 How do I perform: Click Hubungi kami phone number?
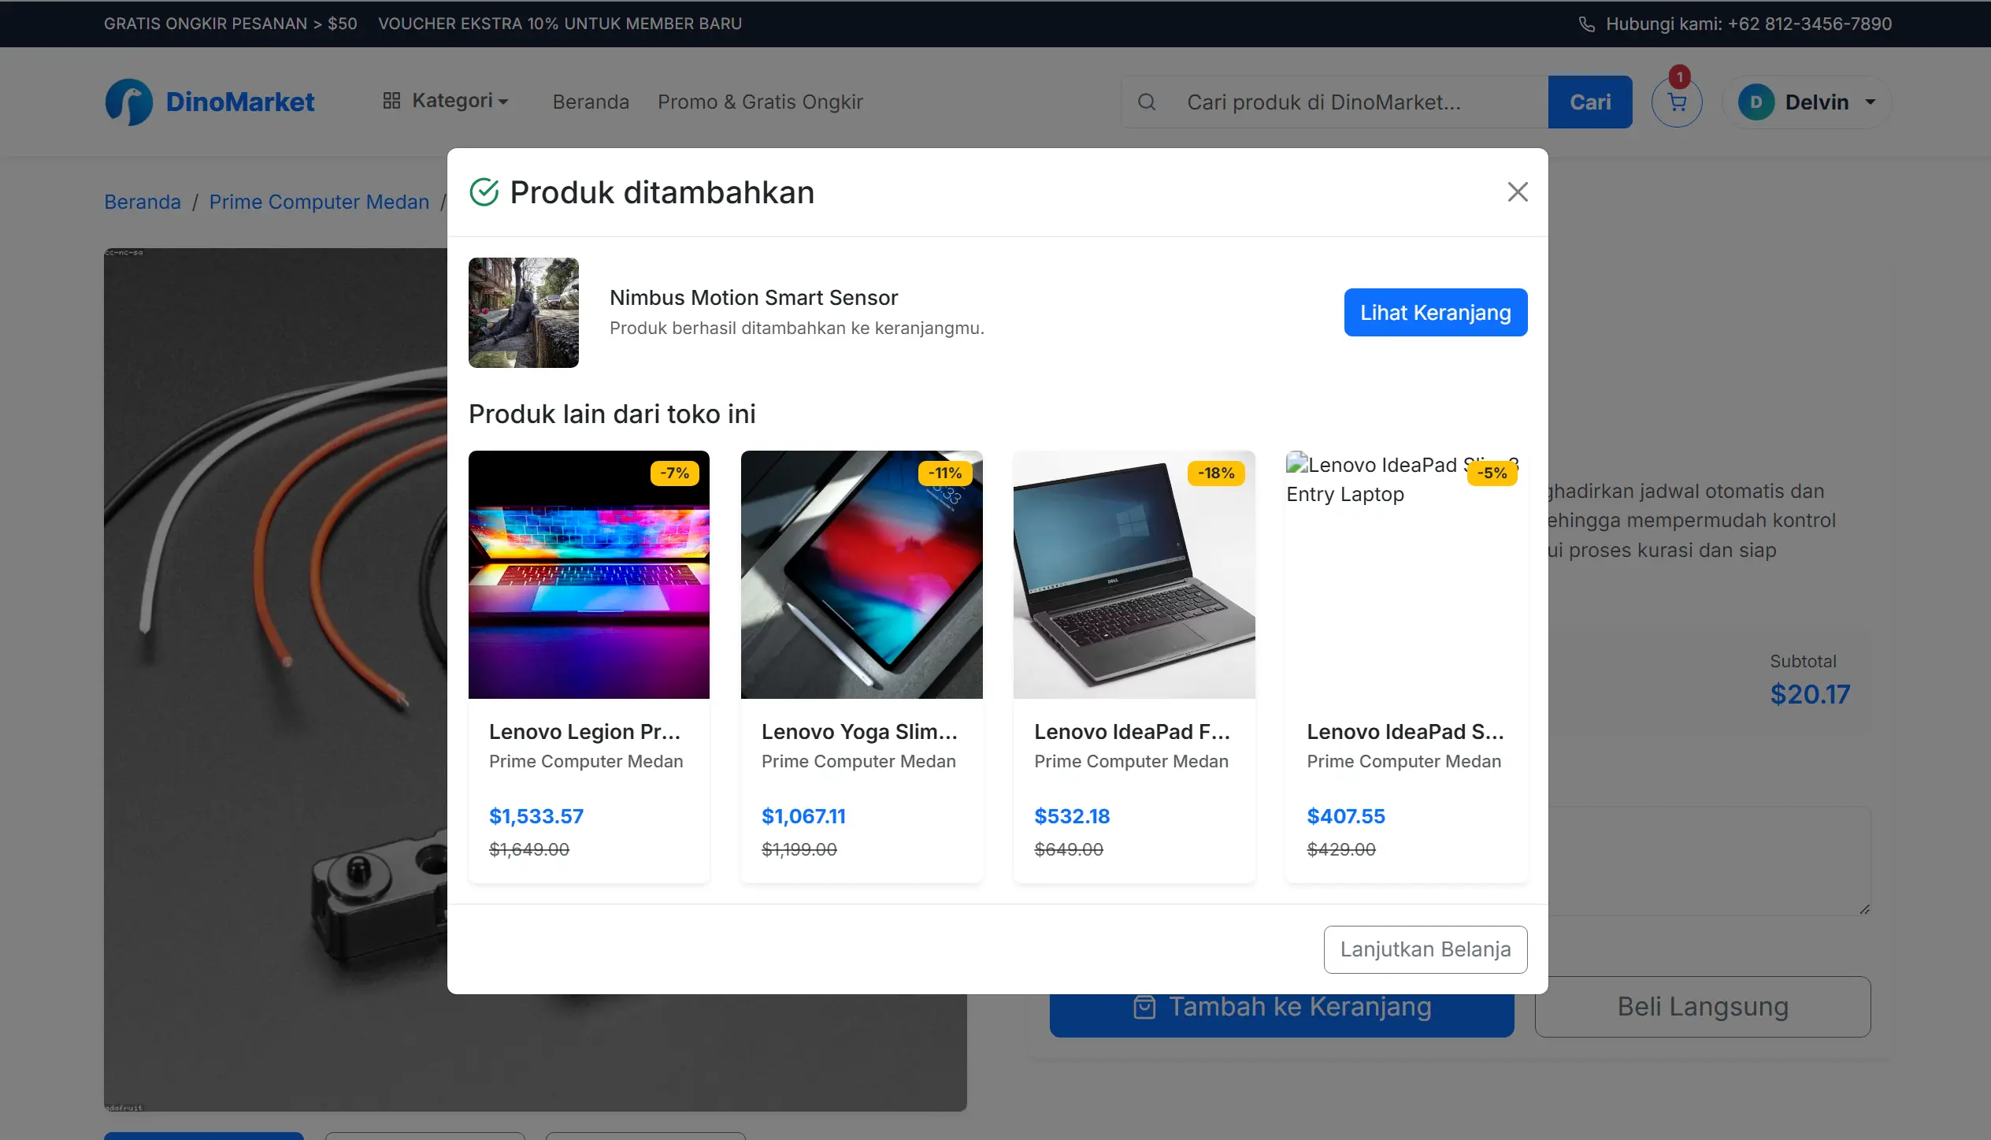(x=1748, y=24)
